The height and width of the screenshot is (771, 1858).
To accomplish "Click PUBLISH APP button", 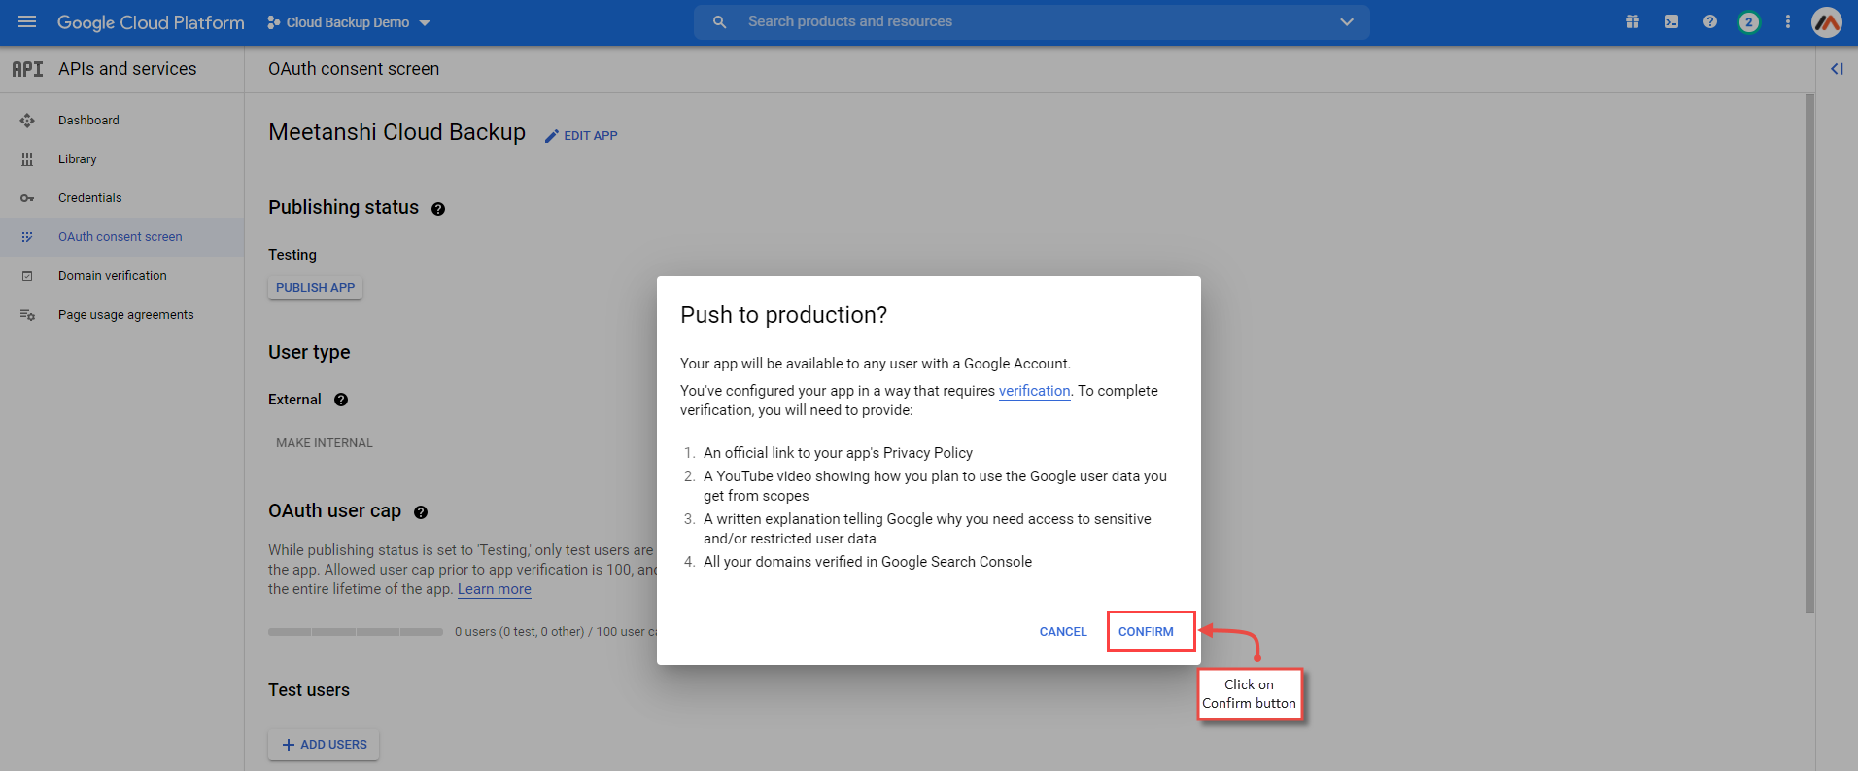I will click(x=315, y=288).
